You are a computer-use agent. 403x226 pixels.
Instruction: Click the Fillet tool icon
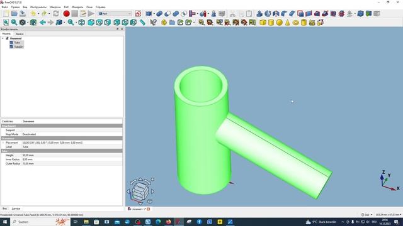(284, 14)
